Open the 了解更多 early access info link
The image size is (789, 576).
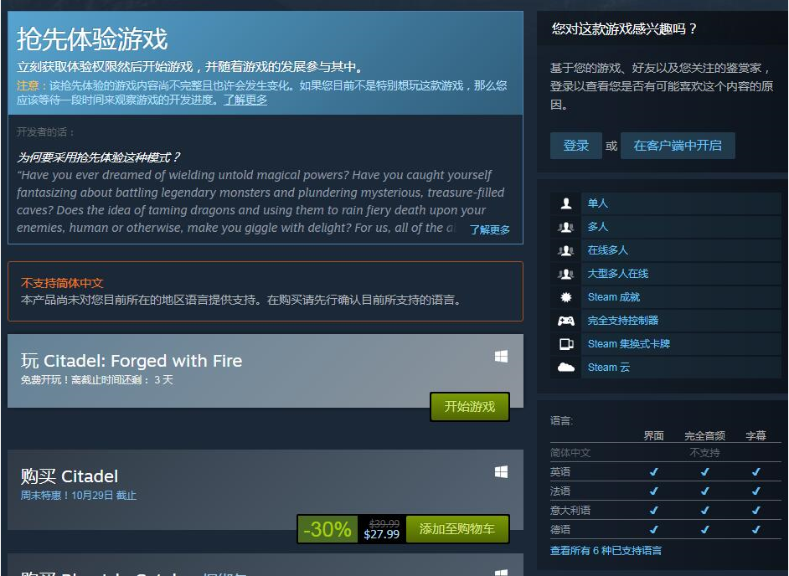click(x=245, y=100)
